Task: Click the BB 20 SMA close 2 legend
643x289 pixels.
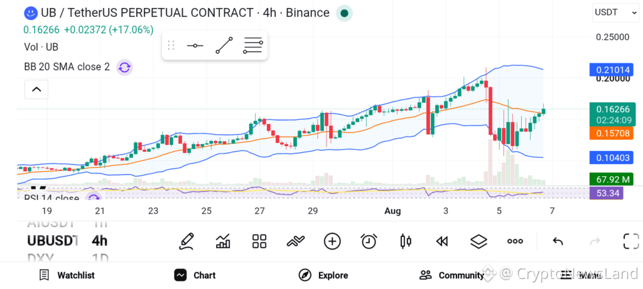Action: [67, 67]
